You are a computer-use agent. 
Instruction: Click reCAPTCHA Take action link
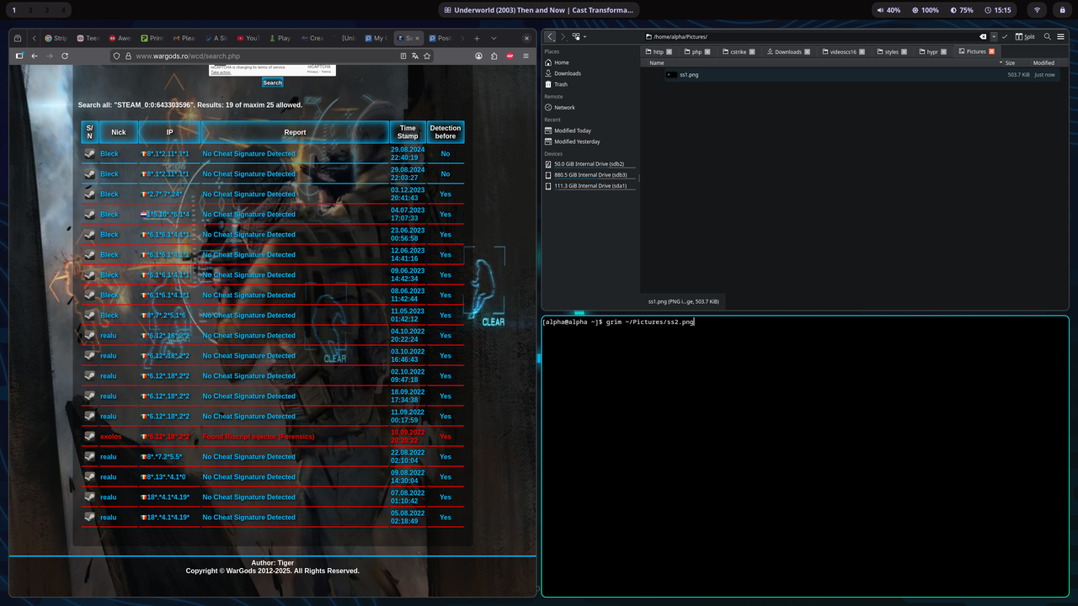pos(221,72)
